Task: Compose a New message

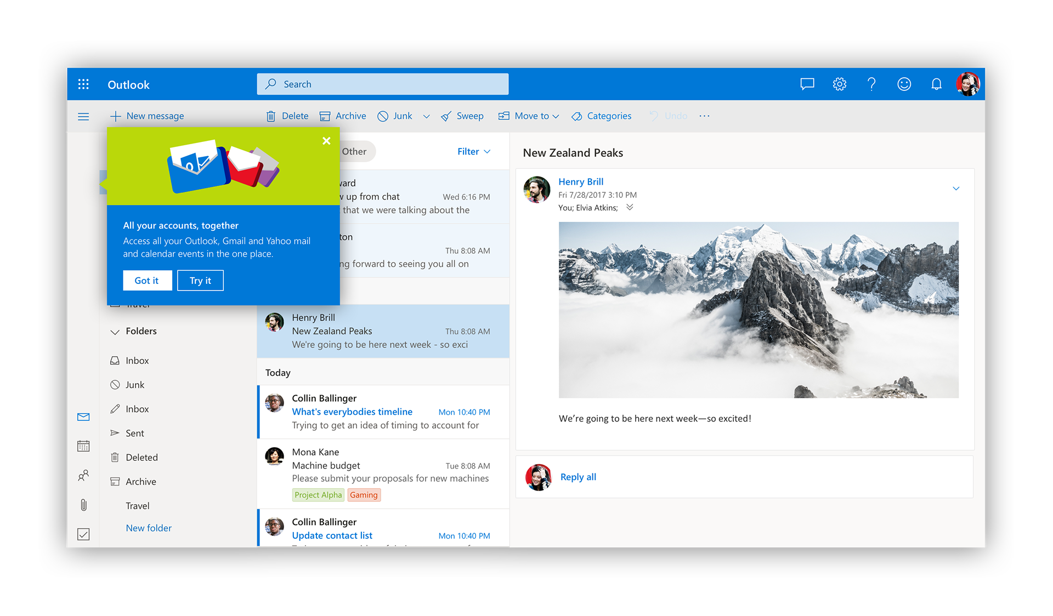Action: 147,116
